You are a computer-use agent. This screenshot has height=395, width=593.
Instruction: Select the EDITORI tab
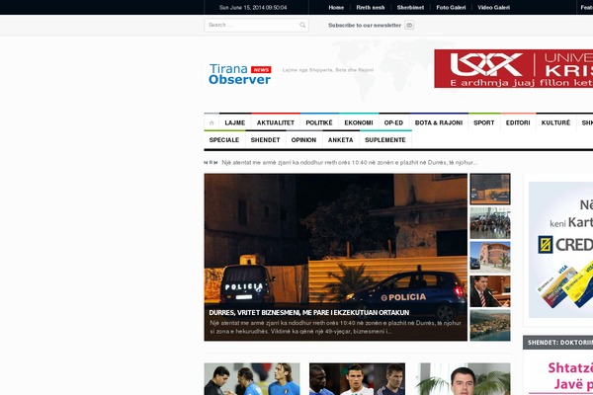pos(518,122)
